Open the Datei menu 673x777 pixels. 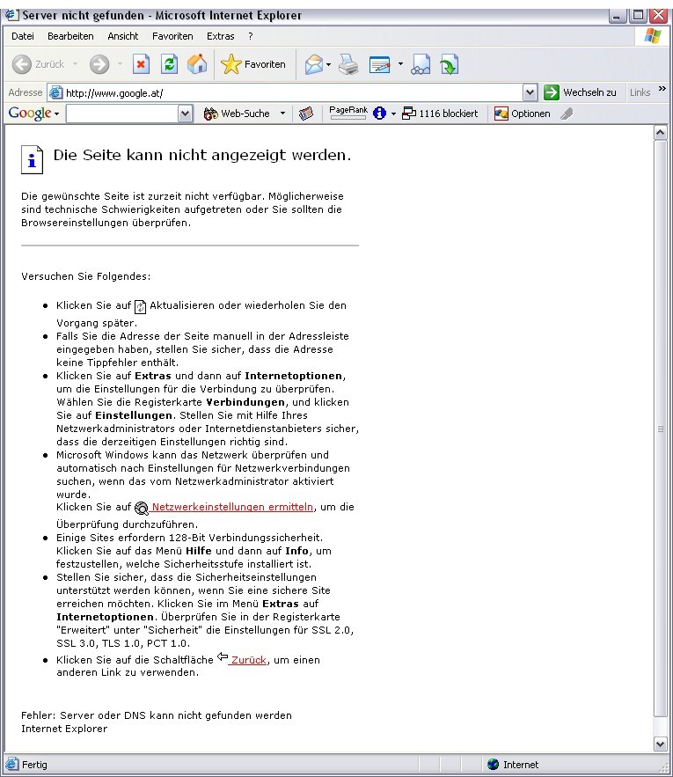(23, 36)
